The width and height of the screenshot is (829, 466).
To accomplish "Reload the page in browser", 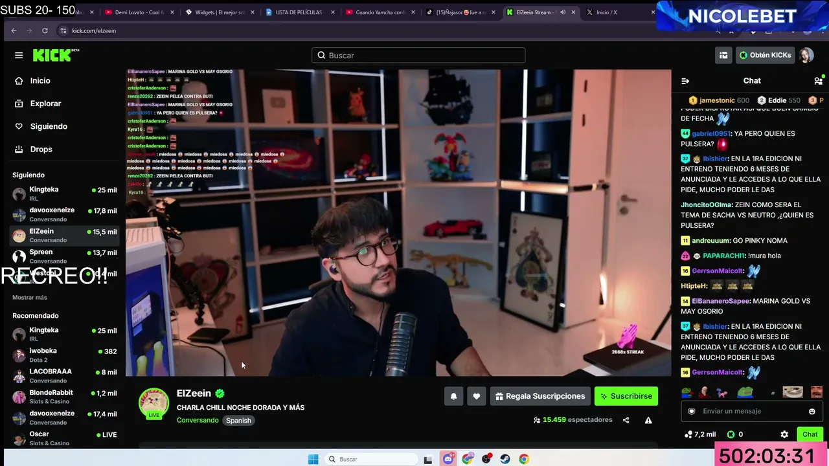I will (x=45, y=30).
